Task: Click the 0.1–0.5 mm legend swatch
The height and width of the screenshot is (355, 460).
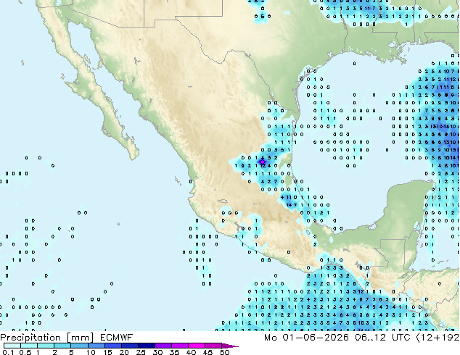Action: tap(12, 346)
